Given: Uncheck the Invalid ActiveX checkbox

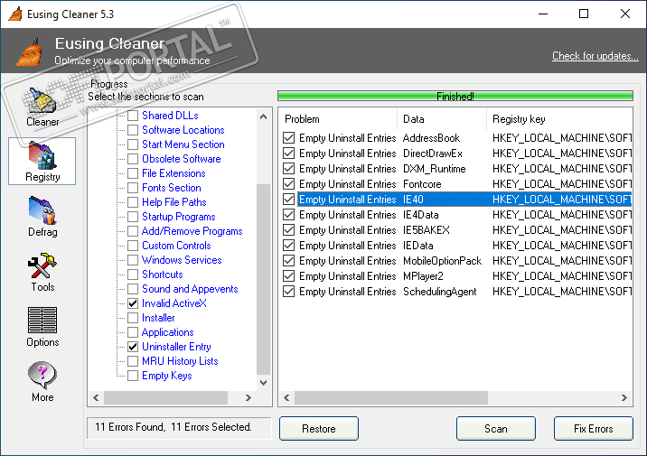Looking at the screenshot, I should click(x=133, y=303).
